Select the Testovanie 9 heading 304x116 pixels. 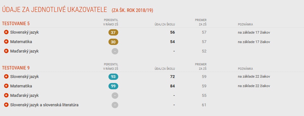tap(16, 68)
